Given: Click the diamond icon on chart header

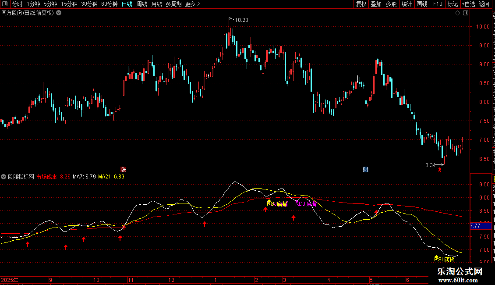Looking at the screenshot, I should [457, 13].
